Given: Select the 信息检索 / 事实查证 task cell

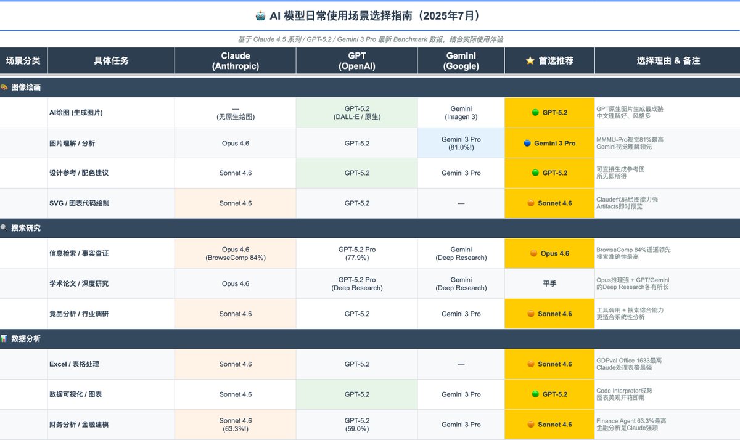Looking at the screenshot, I should (x=111, y=253).
